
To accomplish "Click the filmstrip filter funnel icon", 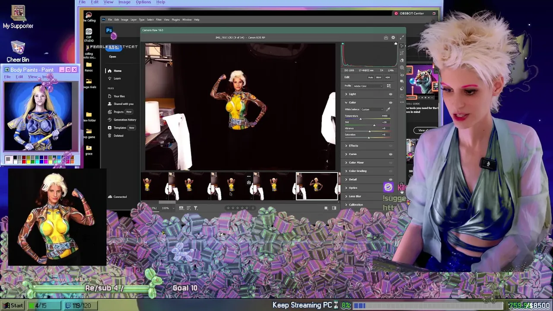I will pos(196,208).
